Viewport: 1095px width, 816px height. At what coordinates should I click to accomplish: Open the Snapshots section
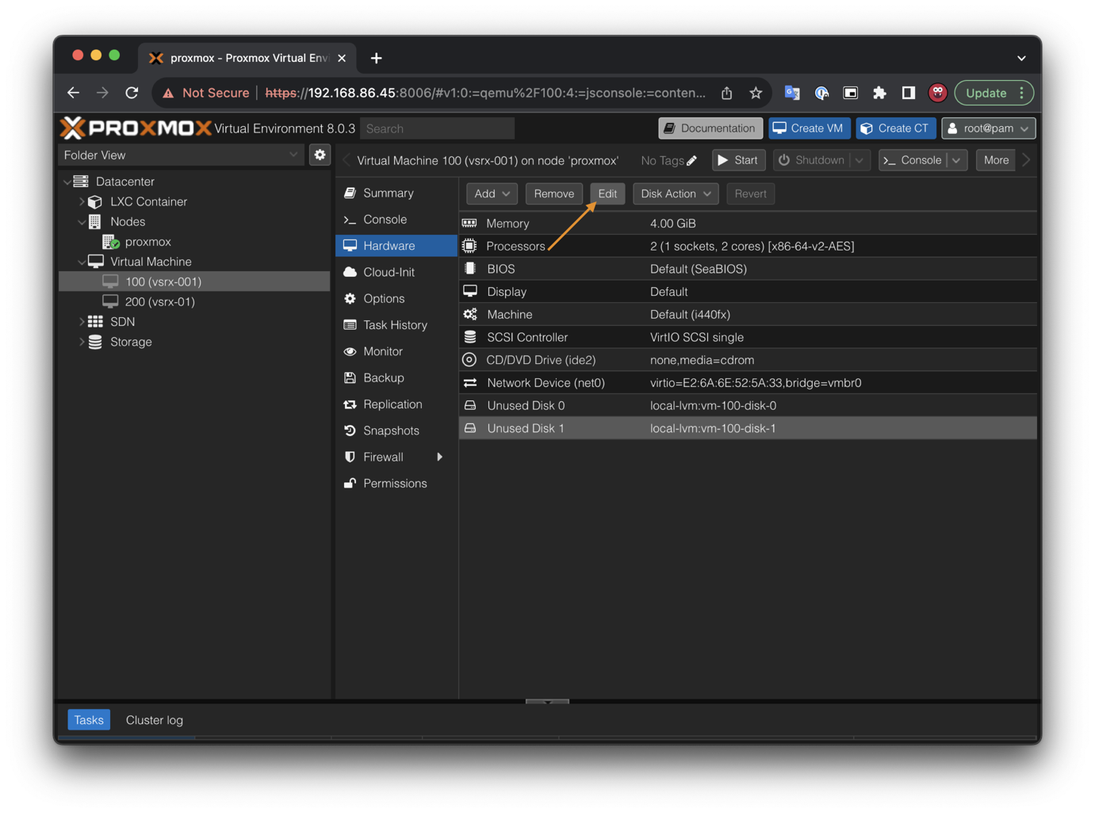point(391,431)
